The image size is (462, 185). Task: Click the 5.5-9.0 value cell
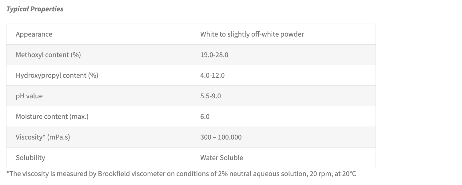(210, 96)
